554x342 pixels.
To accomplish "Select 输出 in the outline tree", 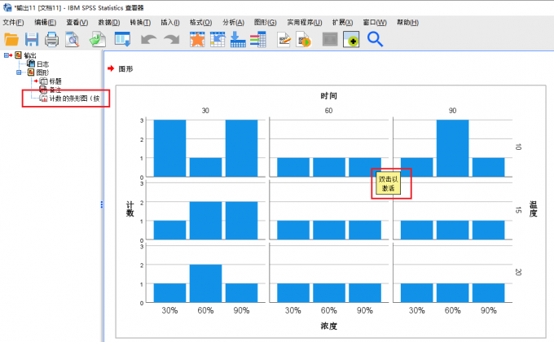I will (30, 55).
